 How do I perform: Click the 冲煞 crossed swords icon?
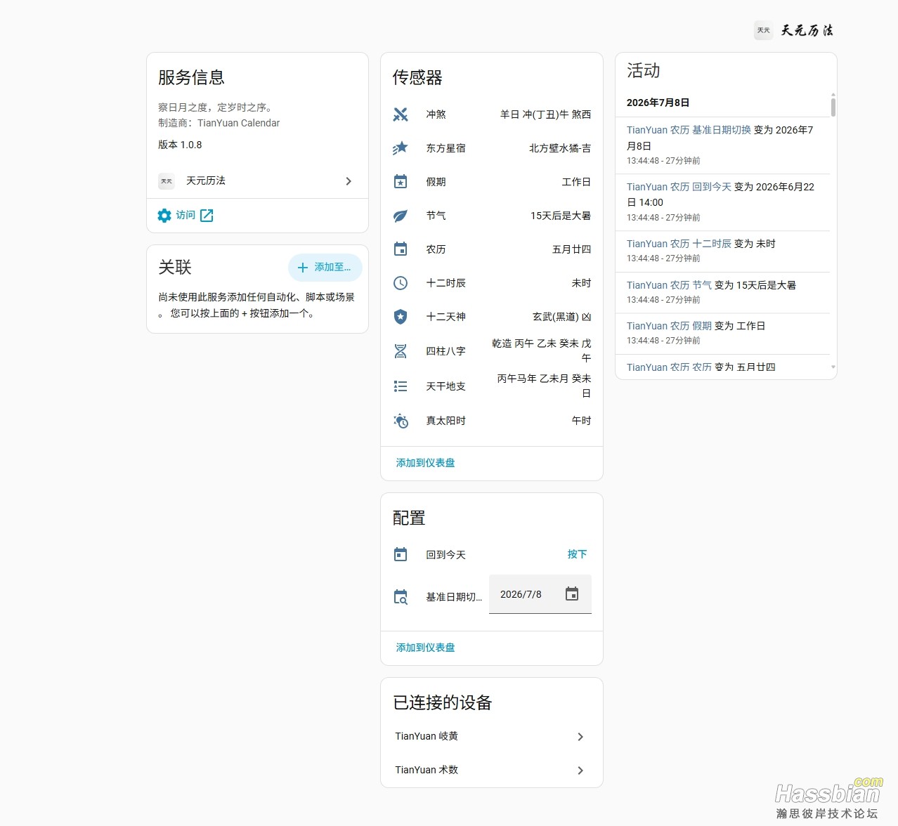(401, 114)
